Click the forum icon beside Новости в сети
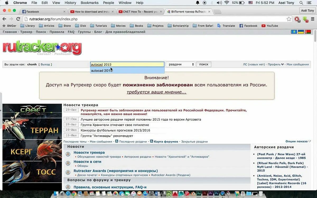The image size is (317, 198). coord(68,163)
